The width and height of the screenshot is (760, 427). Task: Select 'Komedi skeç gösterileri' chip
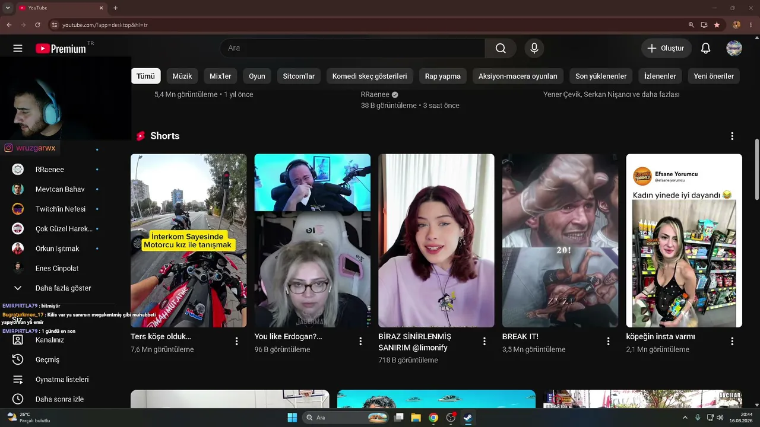(370, 76)
